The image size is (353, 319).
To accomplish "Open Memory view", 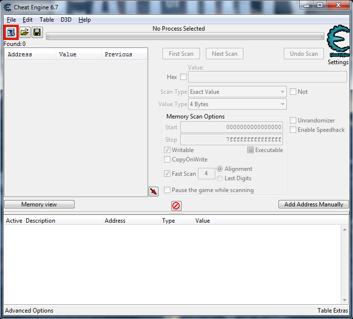I will (39, 204).
